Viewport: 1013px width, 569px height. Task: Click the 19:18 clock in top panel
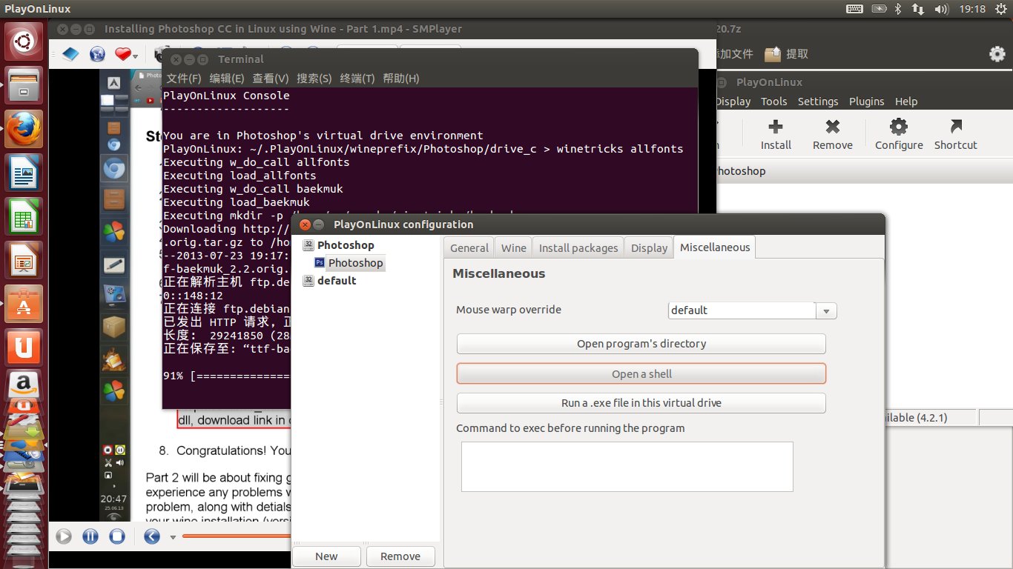(972, 9)
